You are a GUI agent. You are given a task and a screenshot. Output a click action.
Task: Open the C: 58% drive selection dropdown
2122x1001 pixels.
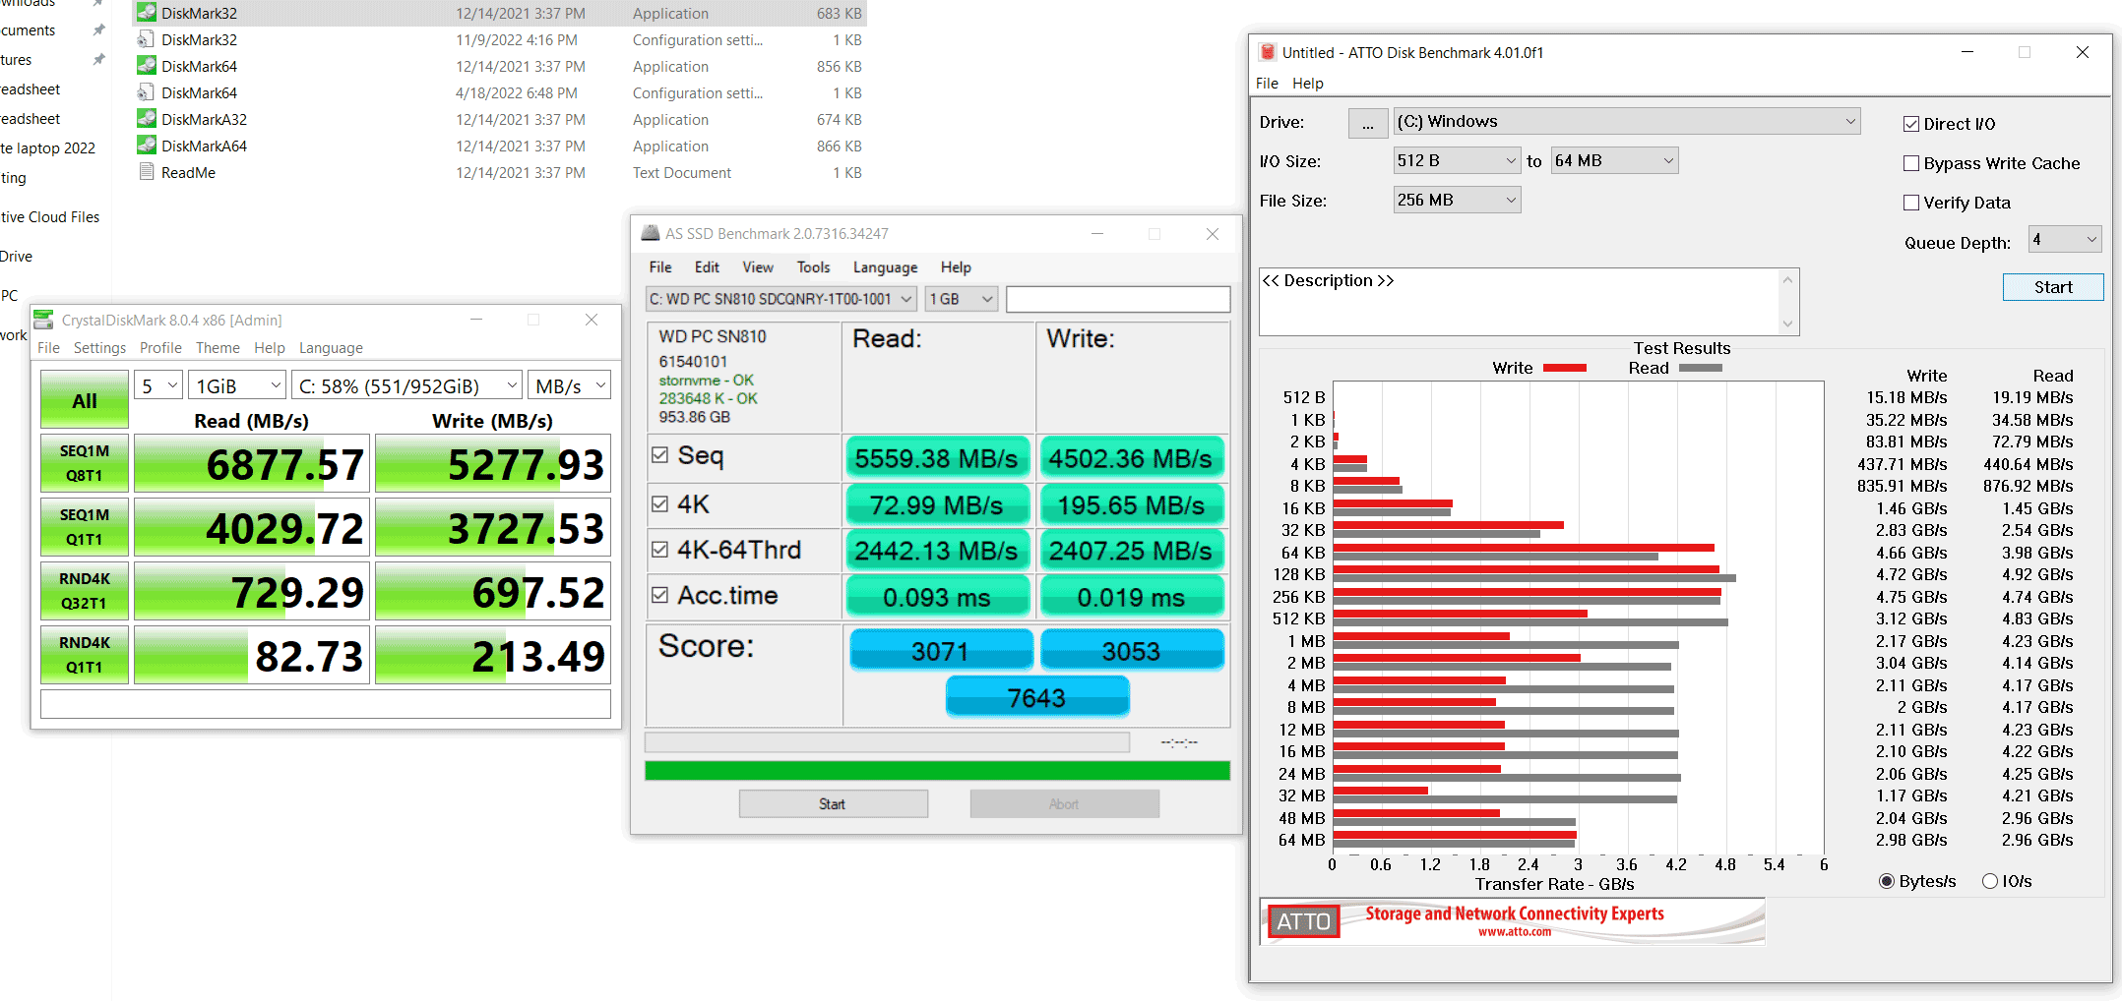pos(406,386)
